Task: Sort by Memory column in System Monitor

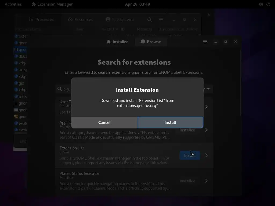Action: pos(144,29)
